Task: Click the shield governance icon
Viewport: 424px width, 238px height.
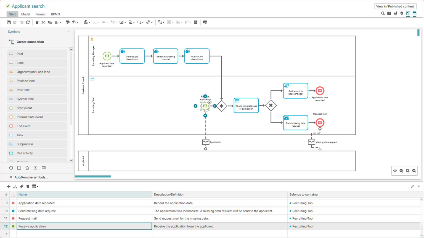Action: point(402,13)
